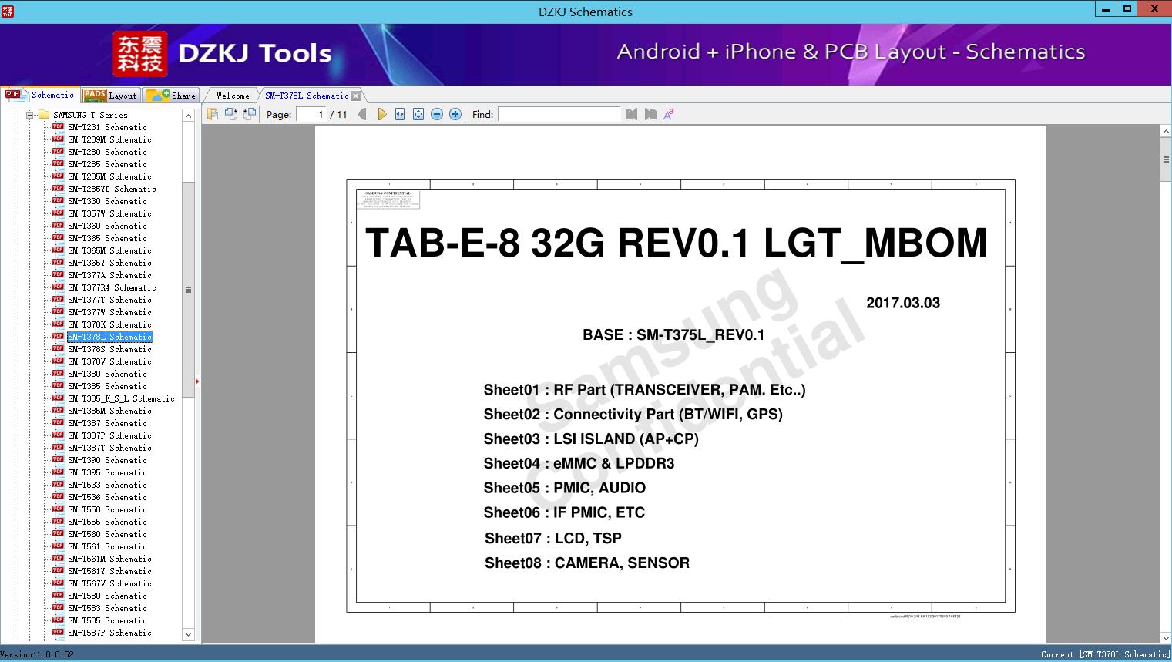The image size is (1172, 662).
Task: Click the 'Sheet05 : PMIC, AUDIO' line
Action: 565,488
